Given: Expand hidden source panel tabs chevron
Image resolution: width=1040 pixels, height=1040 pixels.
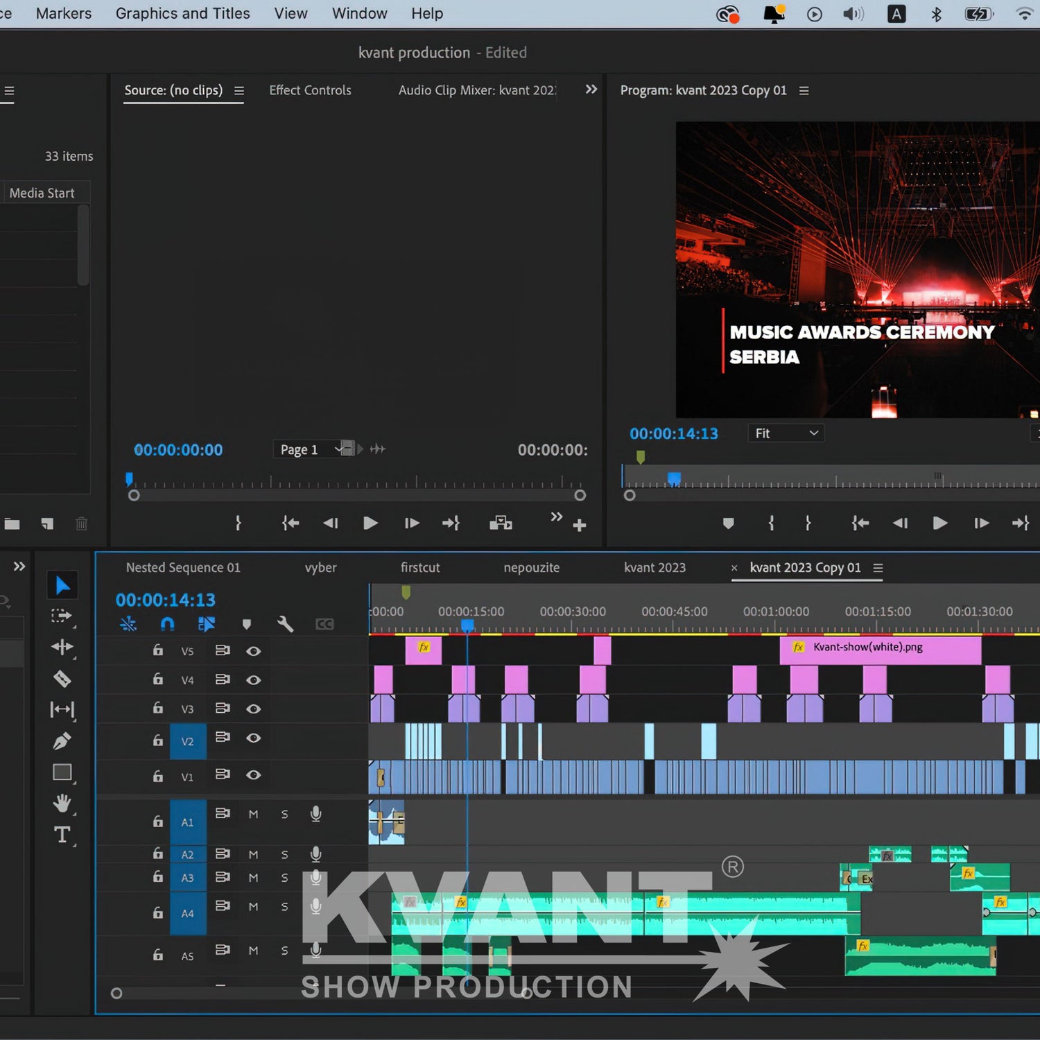Looking at the screenshot, I should [x=591, y=89].
